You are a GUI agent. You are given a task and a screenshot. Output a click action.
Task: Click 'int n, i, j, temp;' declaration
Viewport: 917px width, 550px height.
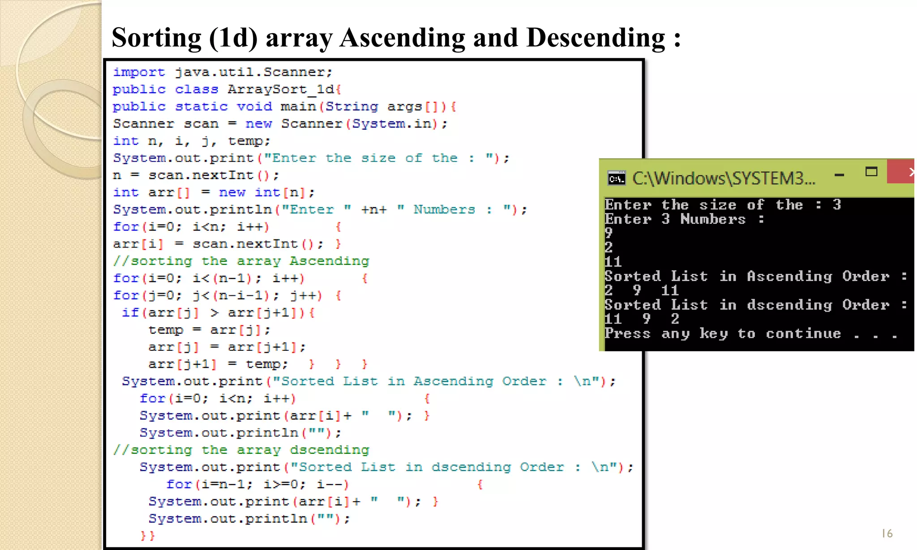(x=192, y=141)
